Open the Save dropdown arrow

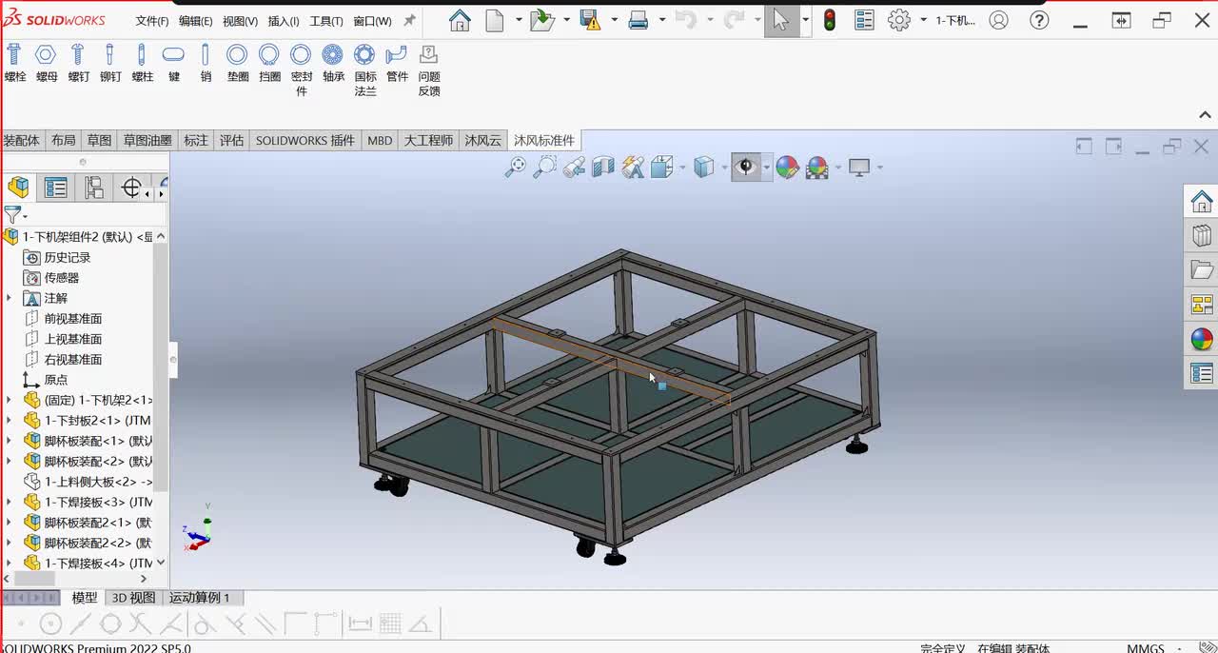[x=614, y=20]
